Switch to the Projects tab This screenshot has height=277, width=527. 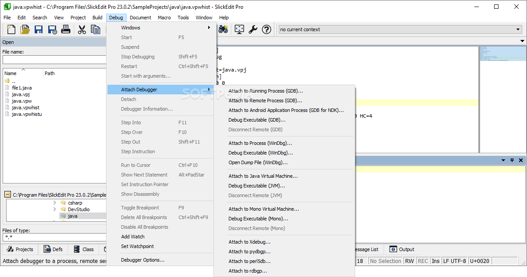[x=20, y=249]
